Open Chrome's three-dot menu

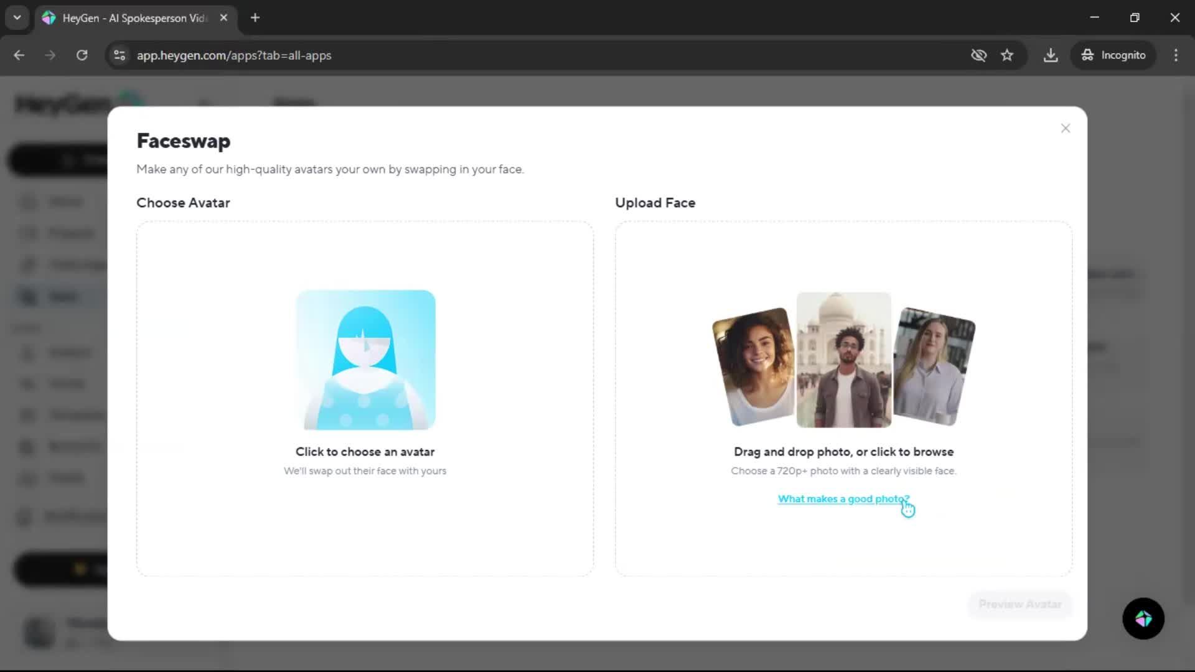1176,55
